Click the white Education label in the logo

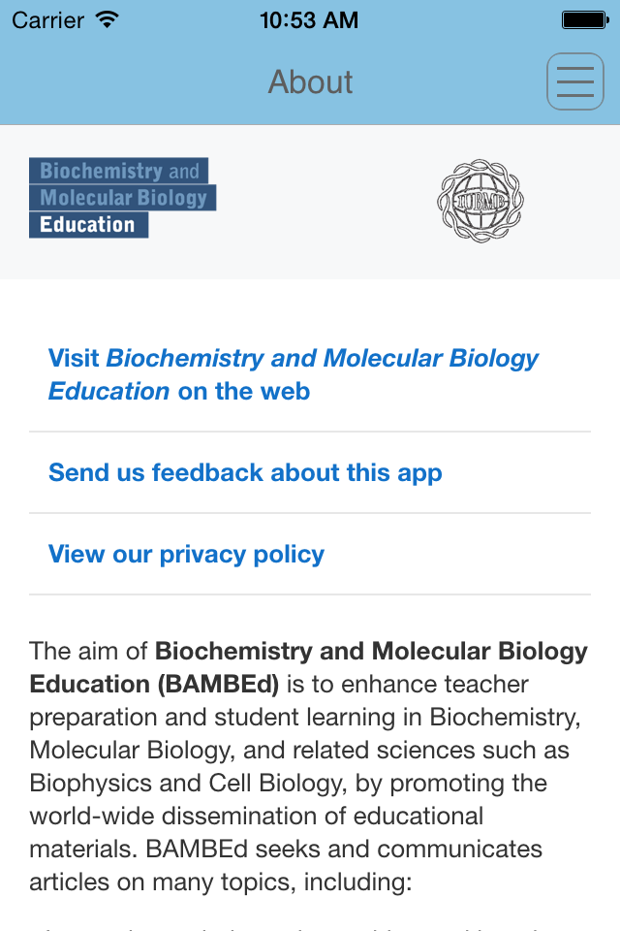88,225
